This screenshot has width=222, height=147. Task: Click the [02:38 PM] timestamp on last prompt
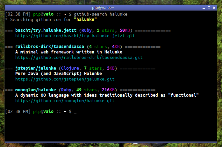(x=18, y=111)
